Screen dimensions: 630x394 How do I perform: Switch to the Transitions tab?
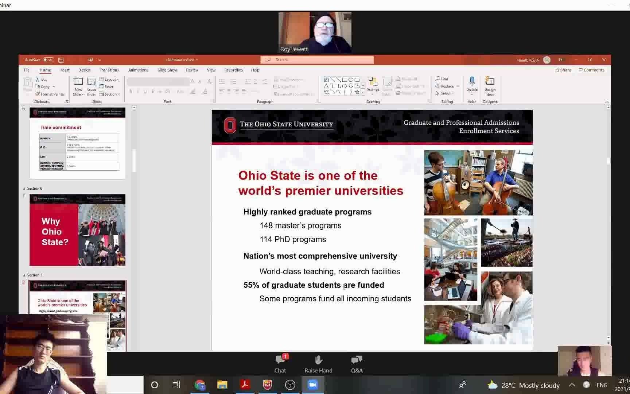pyautogui.click(x=109, y=70)
